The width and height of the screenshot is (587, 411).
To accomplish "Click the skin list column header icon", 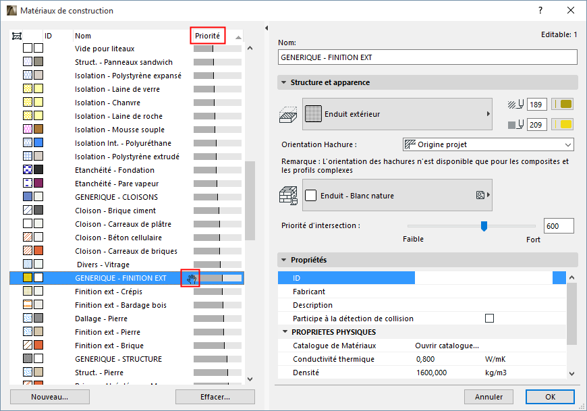I will [x=16, y=36].
